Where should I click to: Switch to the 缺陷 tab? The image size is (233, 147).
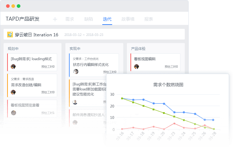(88, 19)
